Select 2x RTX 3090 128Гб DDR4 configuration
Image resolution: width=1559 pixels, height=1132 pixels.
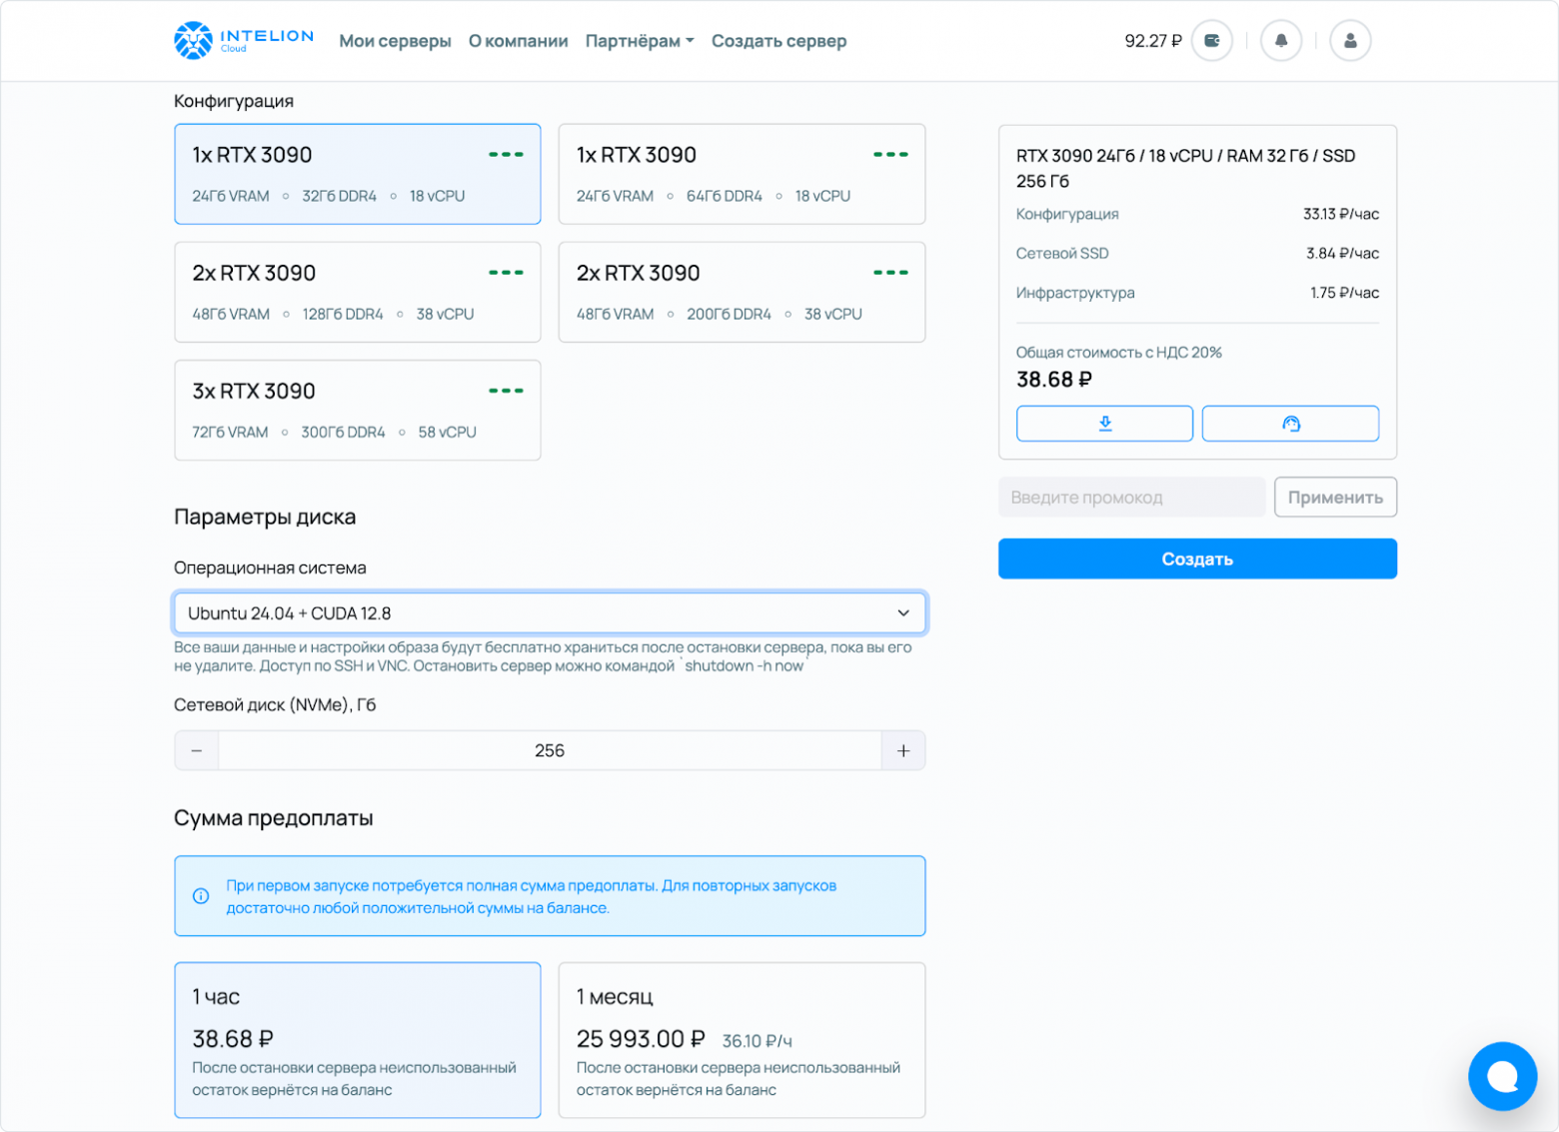[357, 292]
